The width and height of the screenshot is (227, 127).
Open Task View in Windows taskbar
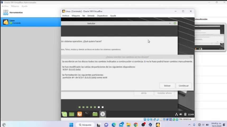pos(99,125)
